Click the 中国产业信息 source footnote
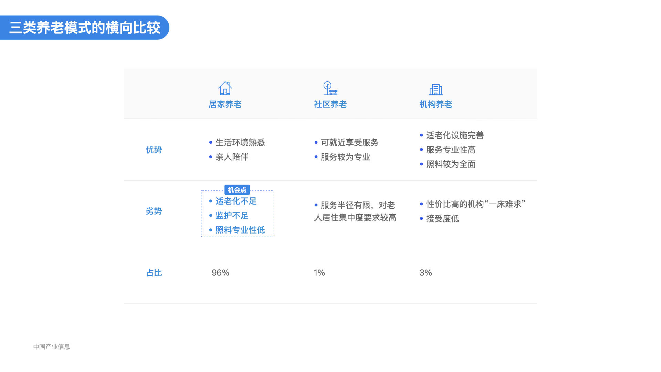Viewport: 661px width, 372px height. coord(52,347)
